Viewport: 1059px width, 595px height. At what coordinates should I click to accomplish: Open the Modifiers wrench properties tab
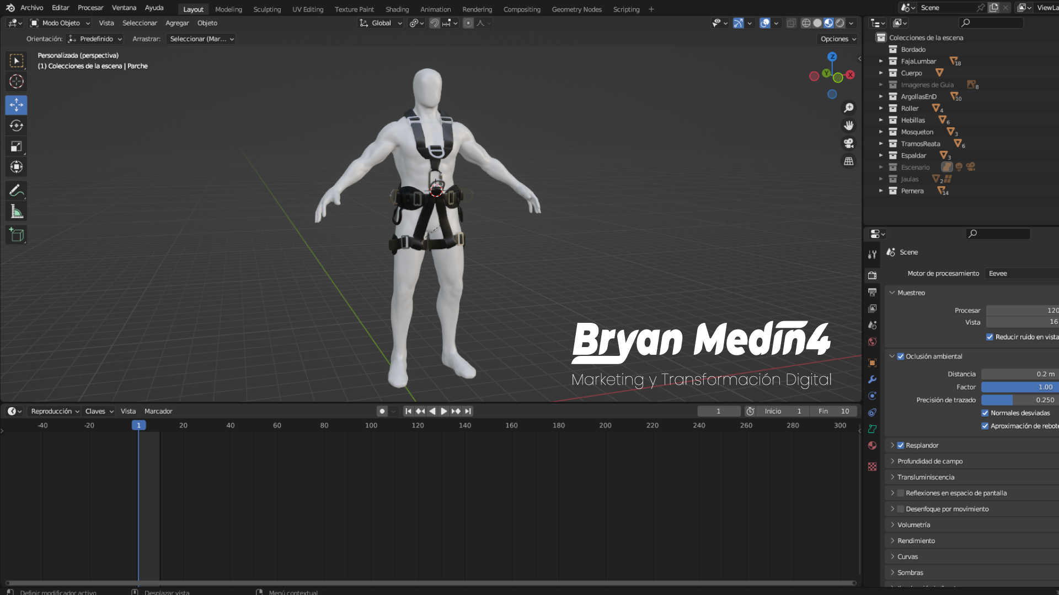872,380
